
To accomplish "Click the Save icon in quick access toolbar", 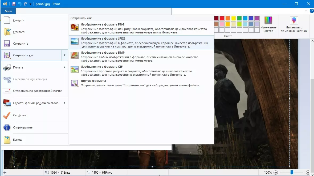I will pyautogui.click(x=14, y=4).
